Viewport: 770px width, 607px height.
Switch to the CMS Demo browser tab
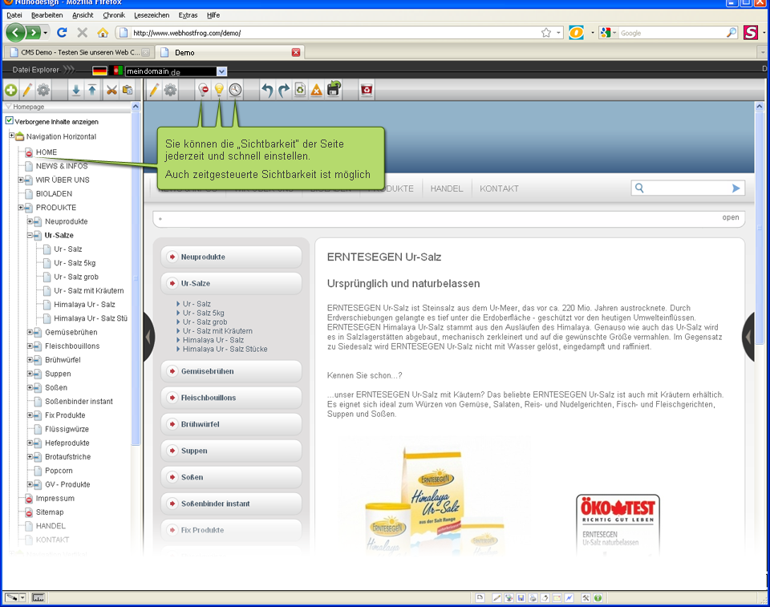(79, 52)
